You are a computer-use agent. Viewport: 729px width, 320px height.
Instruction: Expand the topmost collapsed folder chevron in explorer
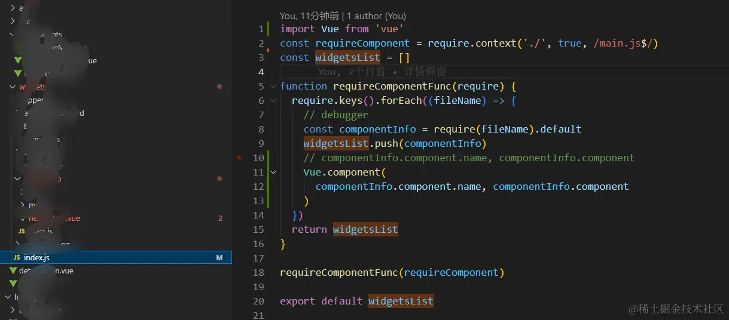[x=13, y=8]
